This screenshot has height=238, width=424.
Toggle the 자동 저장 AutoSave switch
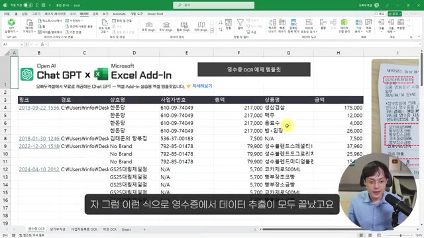(28, 5)
